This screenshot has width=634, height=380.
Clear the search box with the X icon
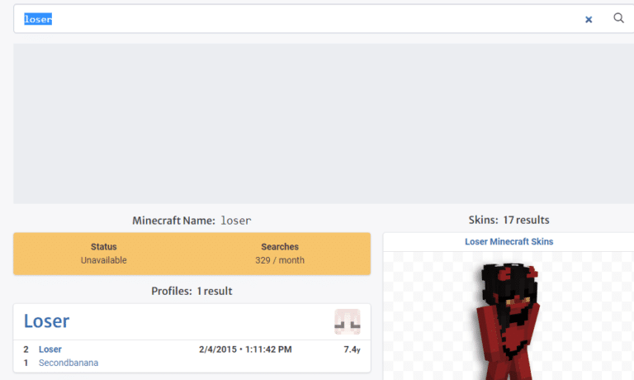[589, 19]
